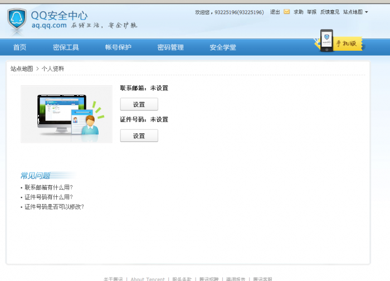This screenshot has width=390, height=281.
Task: Open the mobile version phone banner
Action: point(339,42)
